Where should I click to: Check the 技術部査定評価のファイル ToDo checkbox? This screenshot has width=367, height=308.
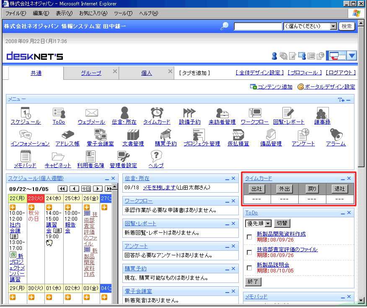pos(250,252)
